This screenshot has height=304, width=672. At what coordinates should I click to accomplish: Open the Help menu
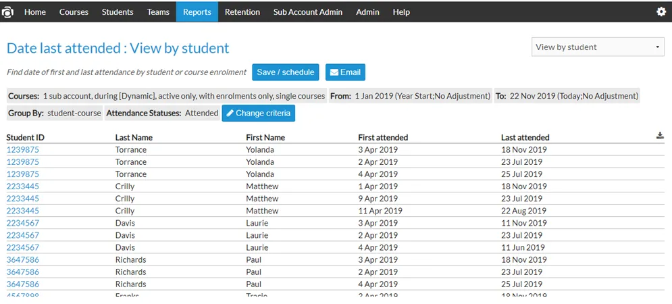click(x=401, y=12)
